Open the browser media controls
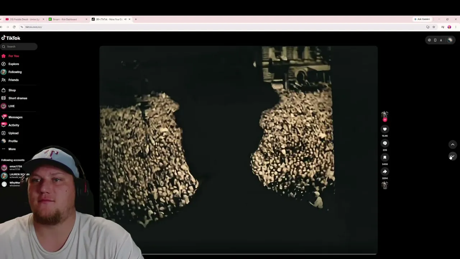Screen dimensions: 460x259 pyautogui.click(x=443, y=27)
